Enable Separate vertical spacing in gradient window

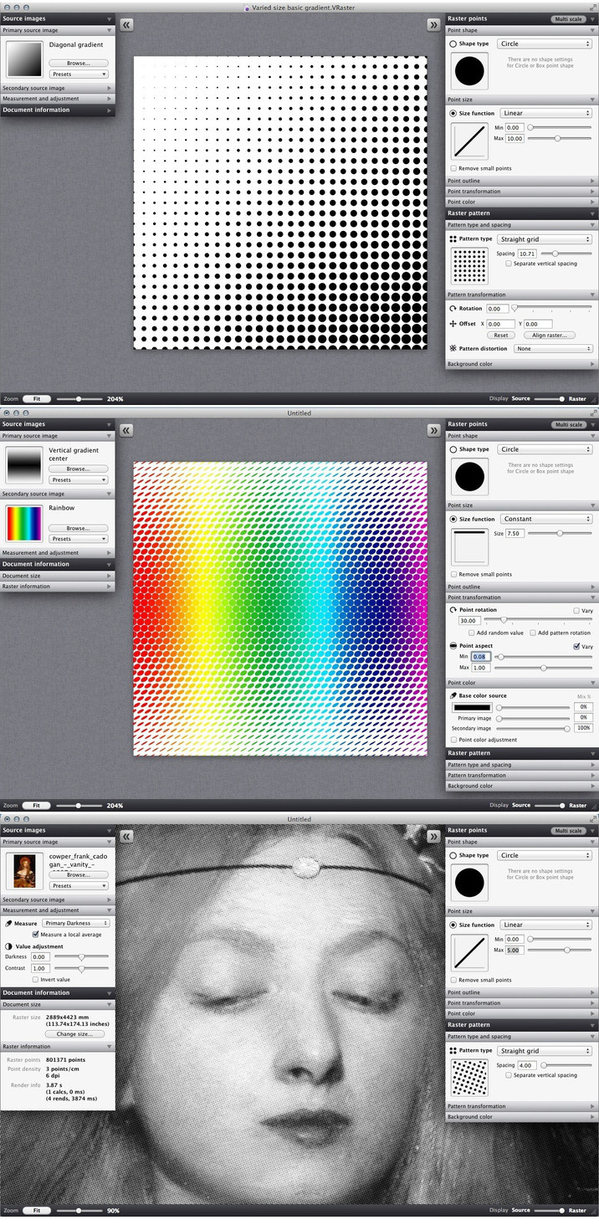(509, 264)
